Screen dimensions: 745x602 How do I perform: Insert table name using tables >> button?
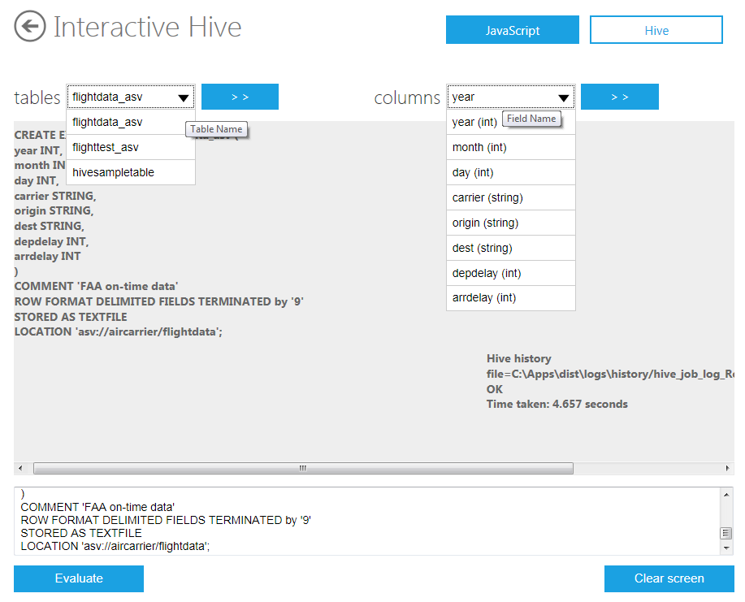click(x=240, y=97)
